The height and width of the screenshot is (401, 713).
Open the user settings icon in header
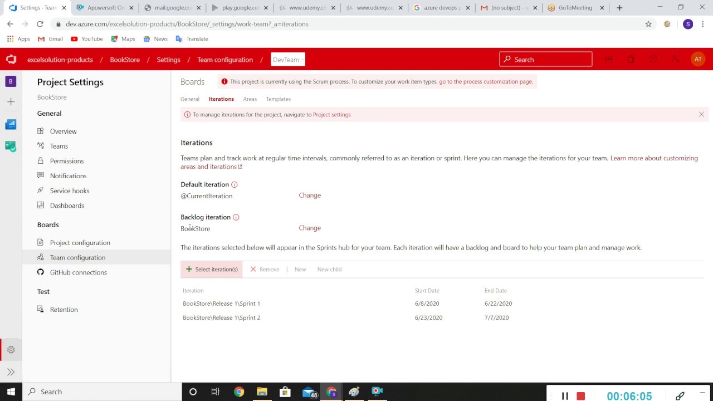[676, 59]
